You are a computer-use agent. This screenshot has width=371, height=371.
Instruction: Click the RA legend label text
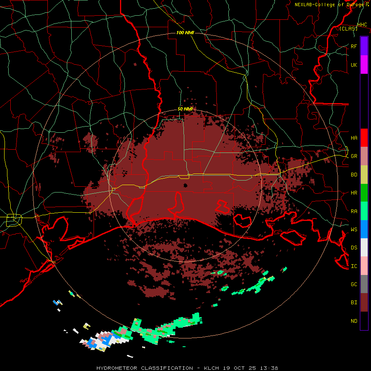tap(354, 211)
